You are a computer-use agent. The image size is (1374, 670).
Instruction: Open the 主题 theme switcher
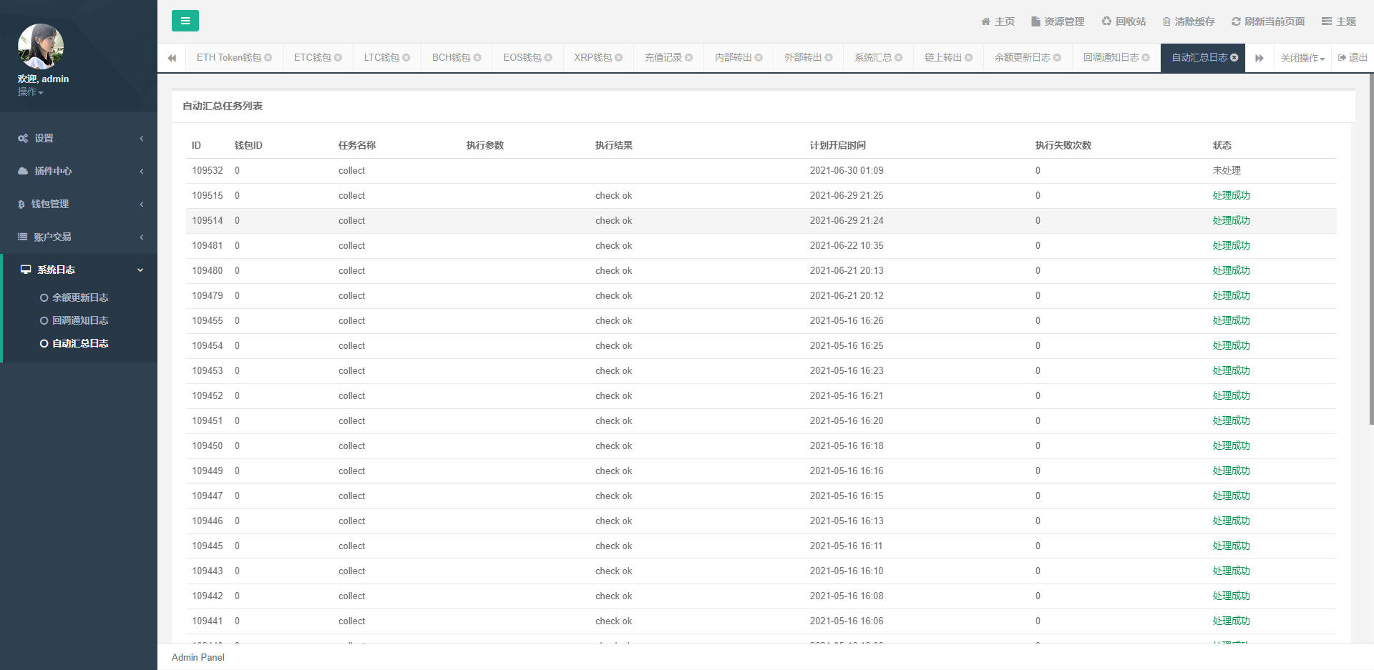click(x=1338, y=21)
